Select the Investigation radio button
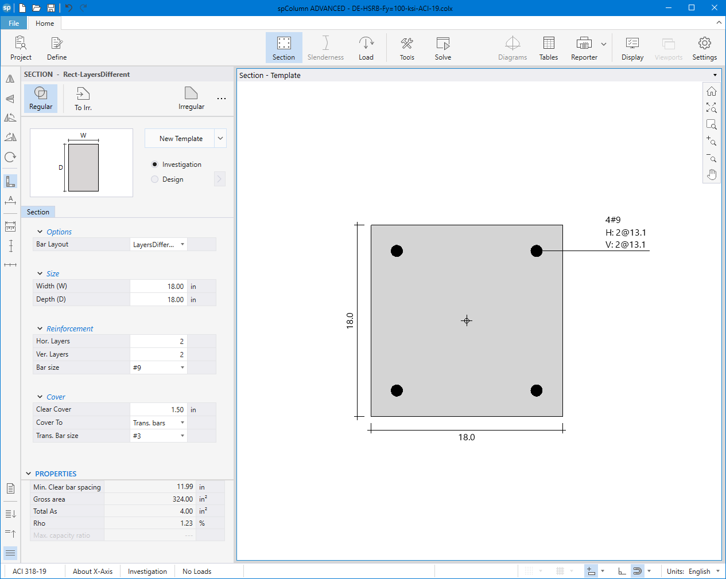The width and height of the screenshot is (726, 579). (154, 165)
